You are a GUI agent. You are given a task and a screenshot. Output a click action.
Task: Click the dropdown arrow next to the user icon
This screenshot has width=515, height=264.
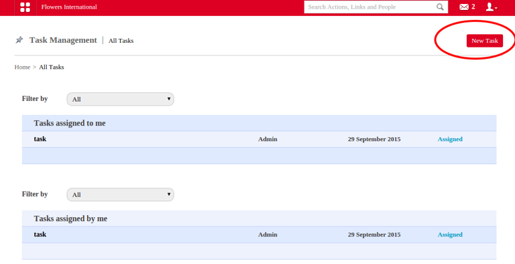point(496,8)
